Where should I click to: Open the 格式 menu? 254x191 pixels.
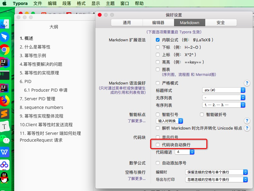[81, 3]
